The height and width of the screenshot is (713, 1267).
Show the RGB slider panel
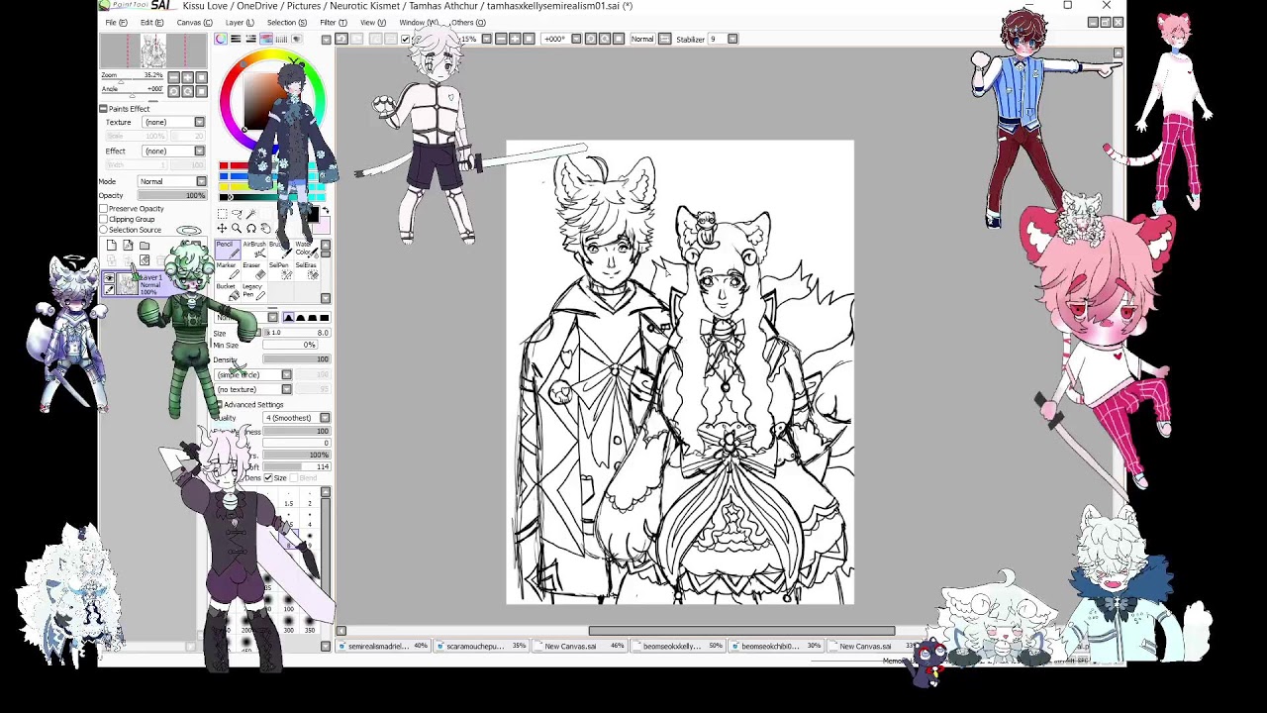pyautogui.click(x=236, y=39)
